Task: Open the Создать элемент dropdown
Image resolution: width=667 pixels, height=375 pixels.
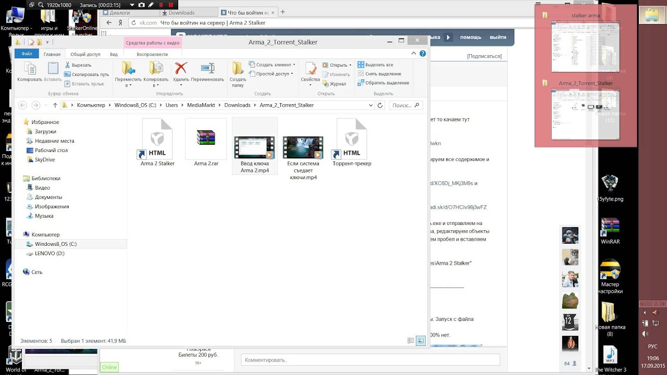Action: [x=272, y=65]
